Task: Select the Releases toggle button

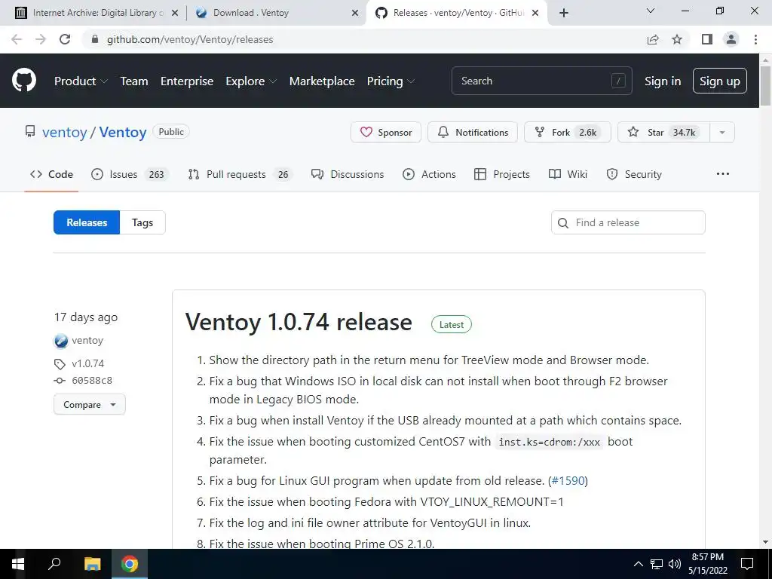Action: [x=87, y=222]
